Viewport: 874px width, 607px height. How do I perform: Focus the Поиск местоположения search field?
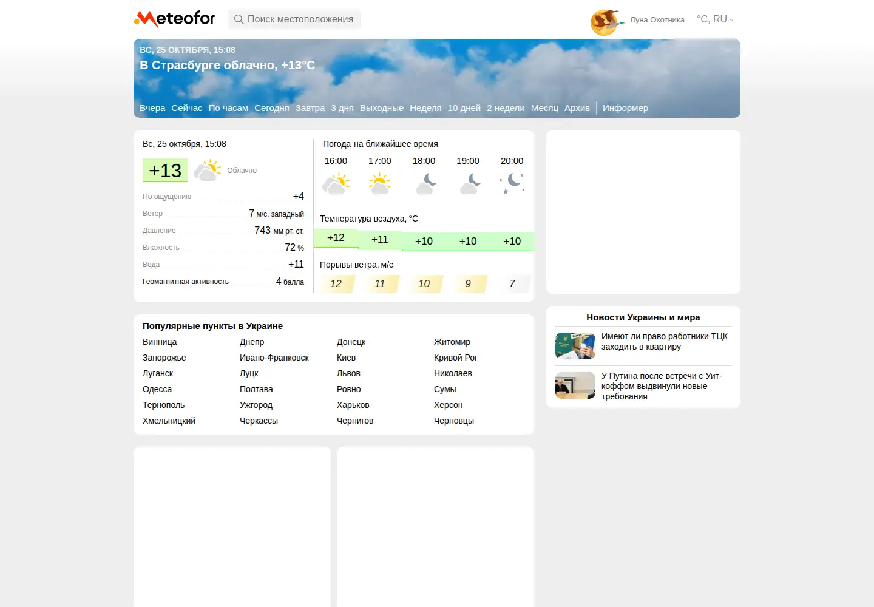(x=294, y=19)
